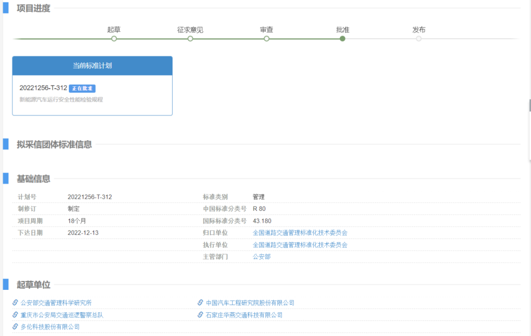This screenshot has height=336, width=531.
Task: Collapse the 基础信息 section
Action: point(33,179)
